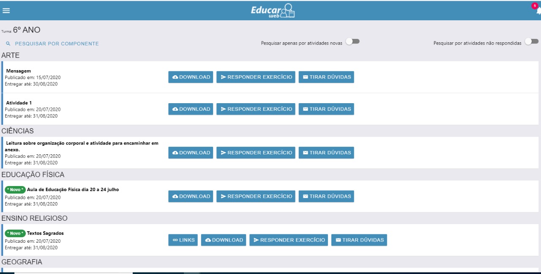The width and height of the screenshot is (541, 274).
Task: Download the Atividade 1 file
Action: (191, 109)
